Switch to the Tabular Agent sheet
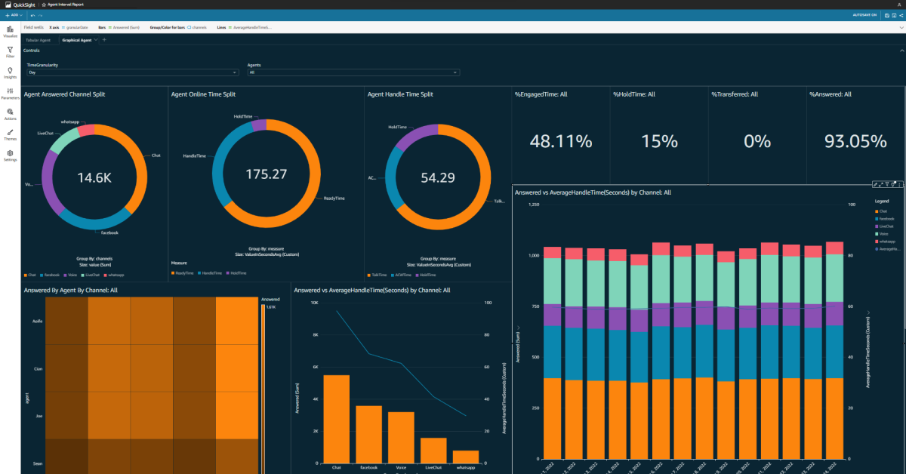 39,40
